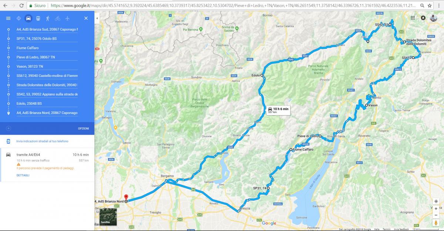Center map on your location

(436, 201)
